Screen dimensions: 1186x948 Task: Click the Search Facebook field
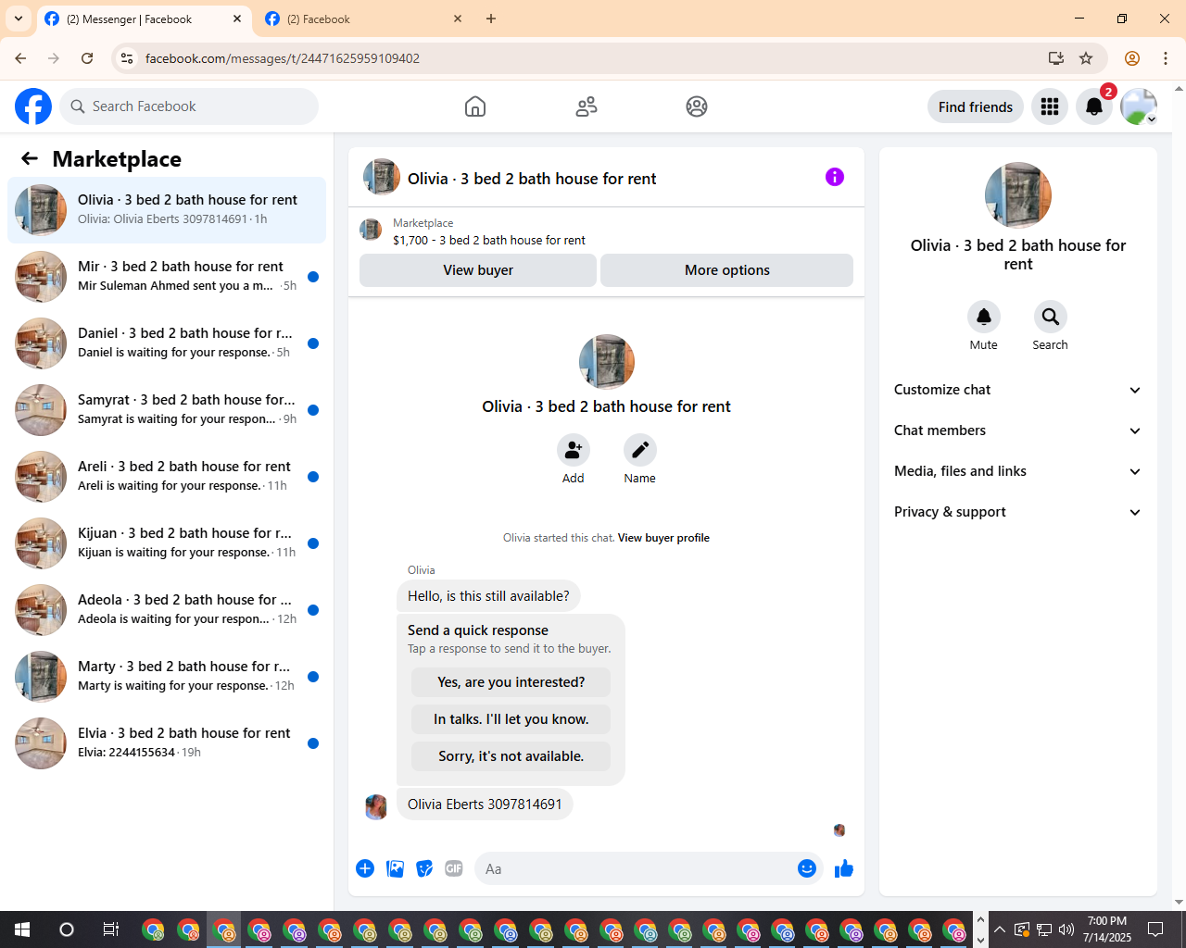(189, 106)
